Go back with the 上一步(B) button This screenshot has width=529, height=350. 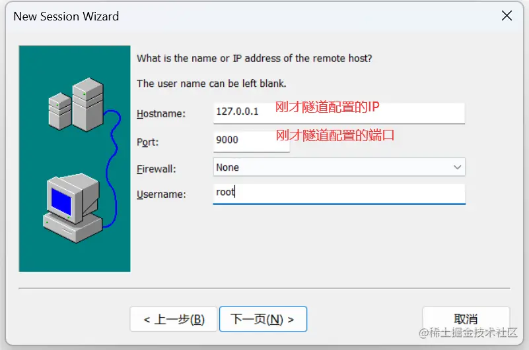(174, 319)
